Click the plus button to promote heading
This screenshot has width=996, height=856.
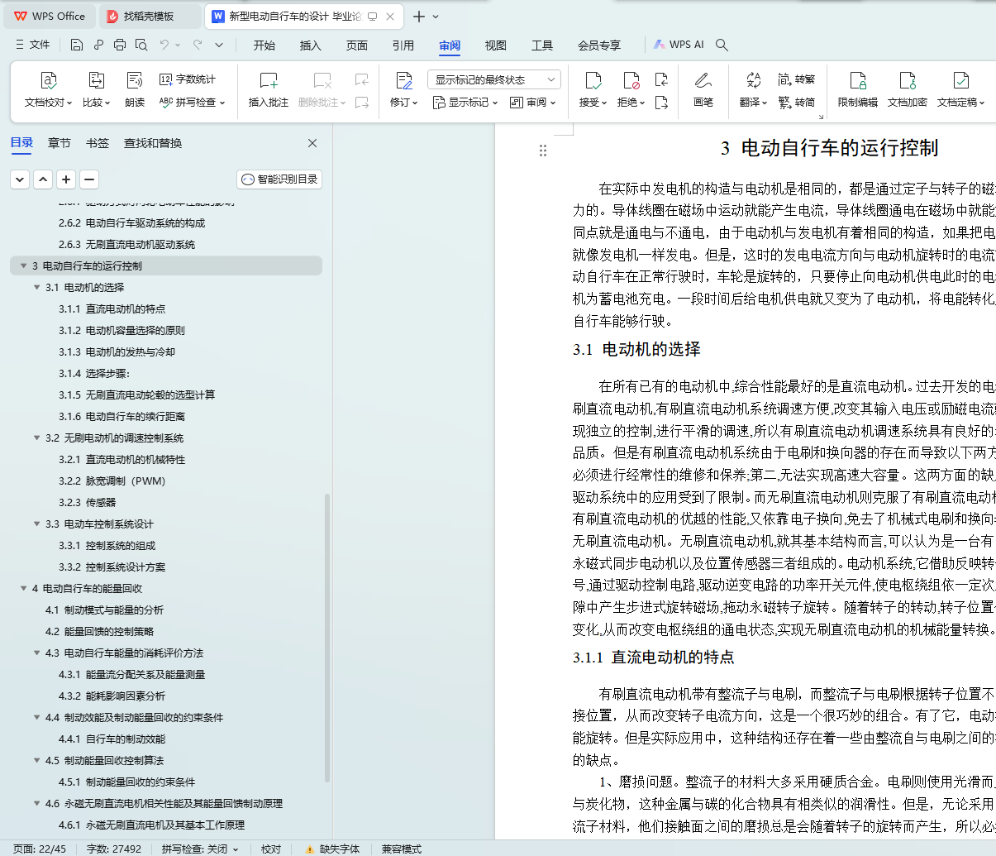[66, 179]
